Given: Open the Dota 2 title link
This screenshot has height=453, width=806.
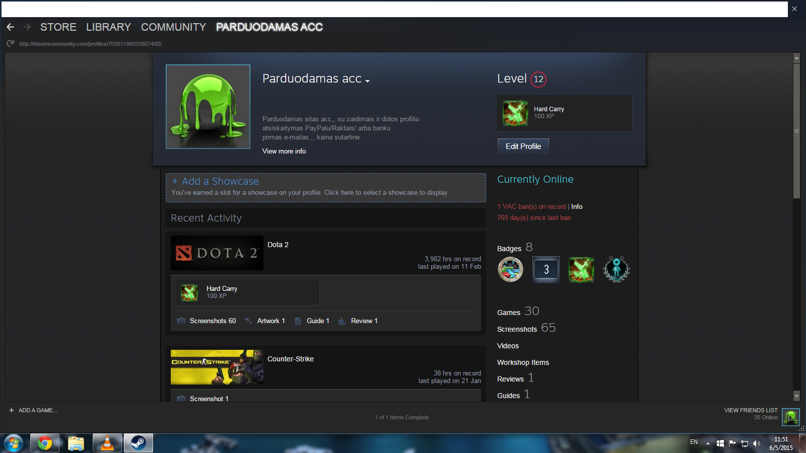Looking at the screenshot, I should tap(278, 245).
